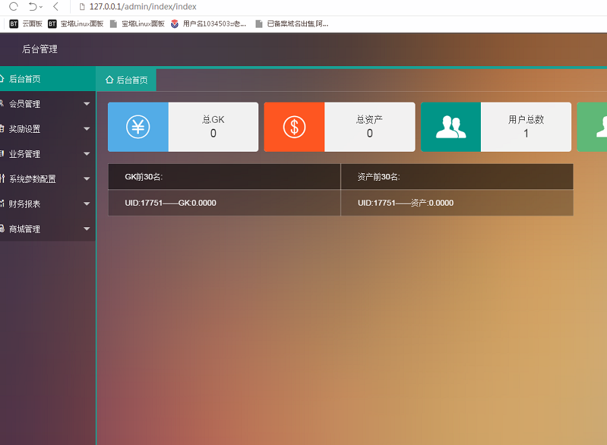Open the 商城管理 sidebar menu
This screenshot has width=607, height=445.
[25, 229]
